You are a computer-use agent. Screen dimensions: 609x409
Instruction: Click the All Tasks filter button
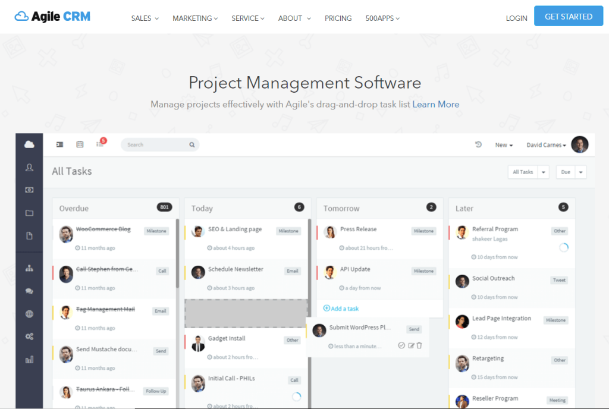click(x=523, y=172)
